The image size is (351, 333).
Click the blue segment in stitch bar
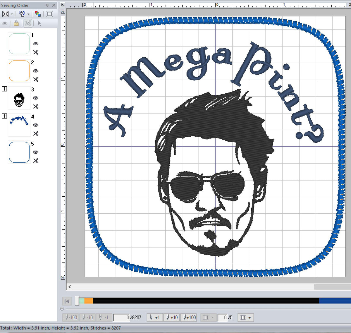pos(335,301)
